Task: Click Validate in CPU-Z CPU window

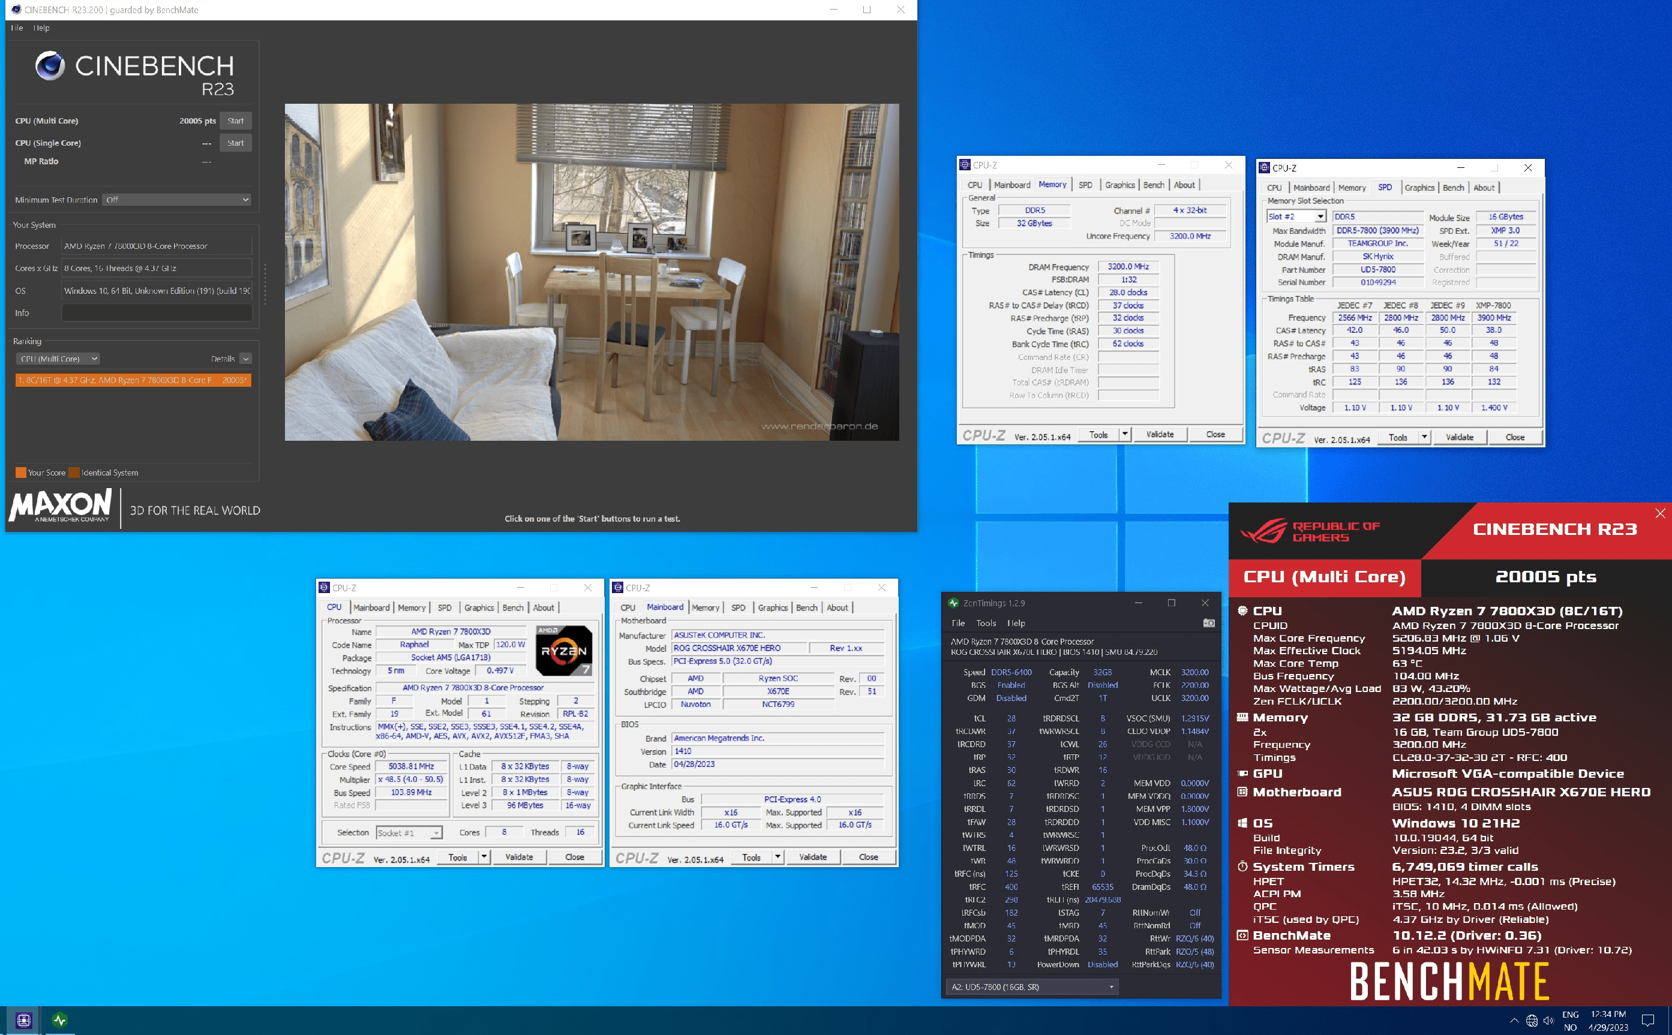Action: [518, 856]
